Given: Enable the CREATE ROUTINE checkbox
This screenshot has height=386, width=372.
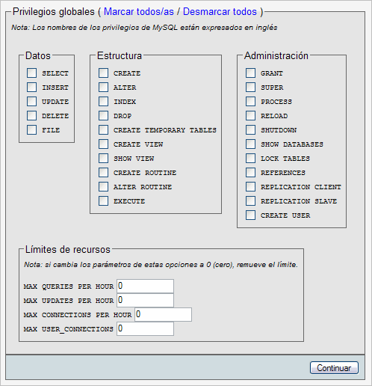Looking at the screenshot, I should point(103,173).
